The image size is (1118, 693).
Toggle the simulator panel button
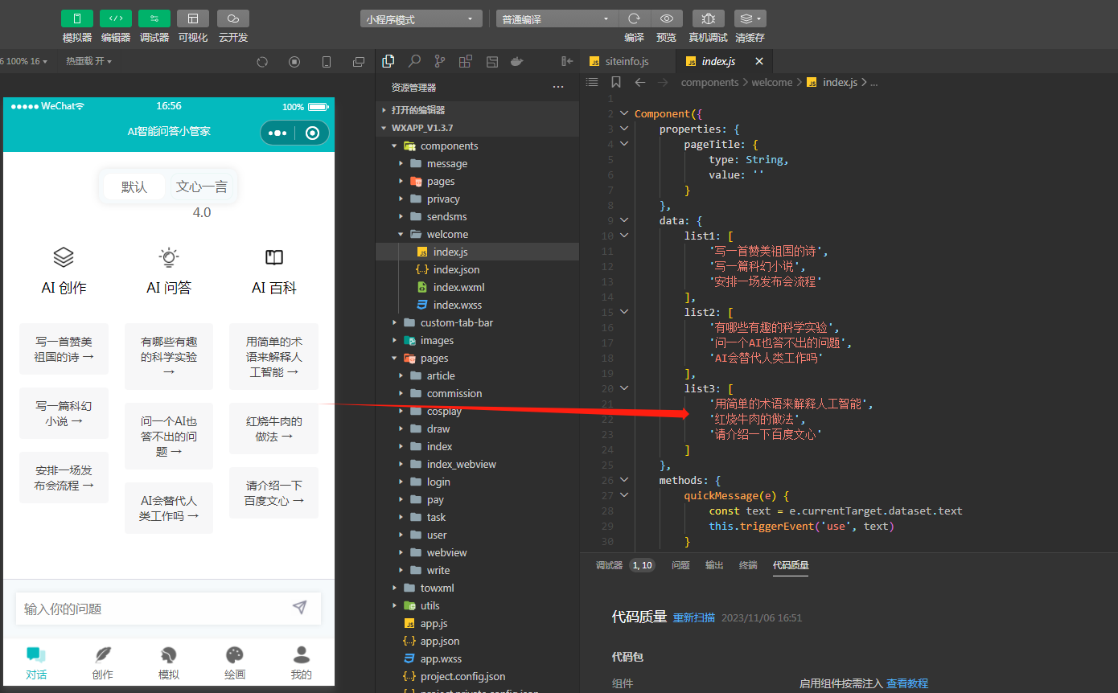click(77, 18)
